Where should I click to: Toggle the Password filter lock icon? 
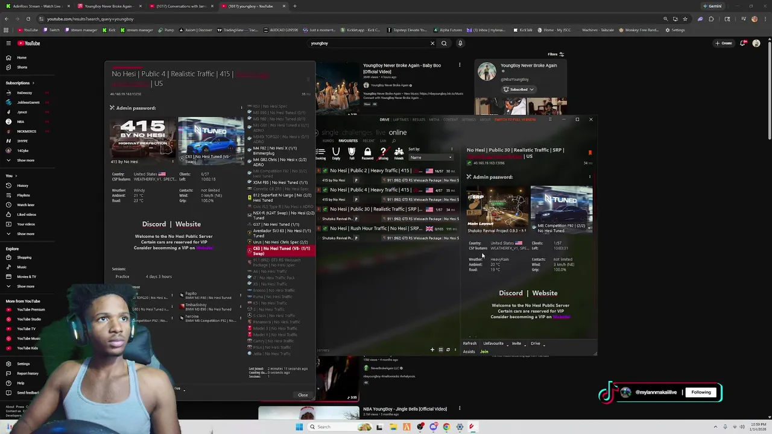(367, 153)
